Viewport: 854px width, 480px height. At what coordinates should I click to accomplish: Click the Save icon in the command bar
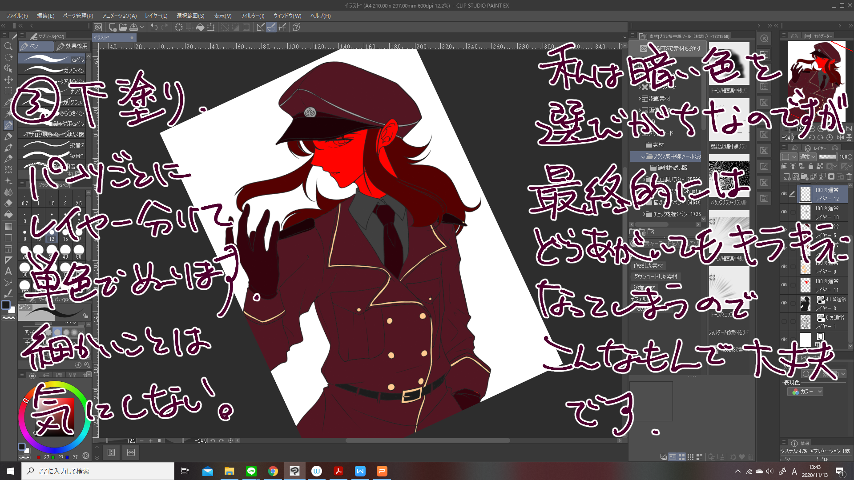(x=133, y=27)
